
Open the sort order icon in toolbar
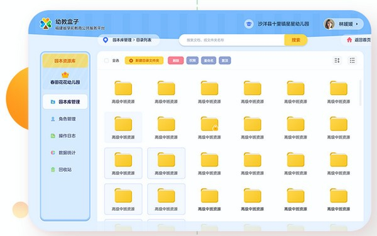point(337,60)
